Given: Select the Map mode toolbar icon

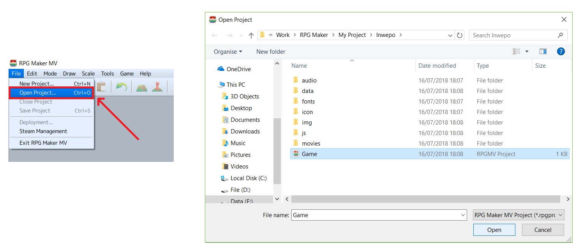Looking at the screenshot, I should coord(141,87).
